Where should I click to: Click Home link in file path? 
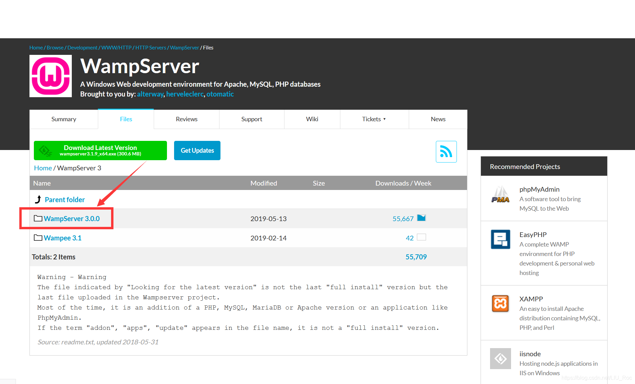43,168
